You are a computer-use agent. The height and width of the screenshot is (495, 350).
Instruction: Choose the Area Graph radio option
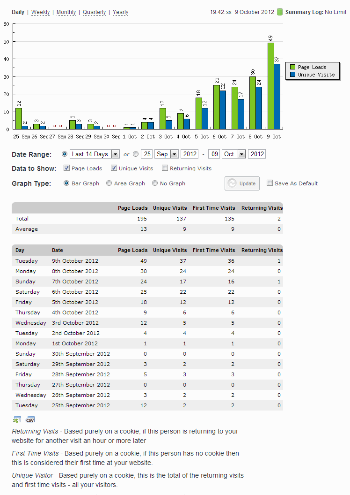click(x=109, y=183)
